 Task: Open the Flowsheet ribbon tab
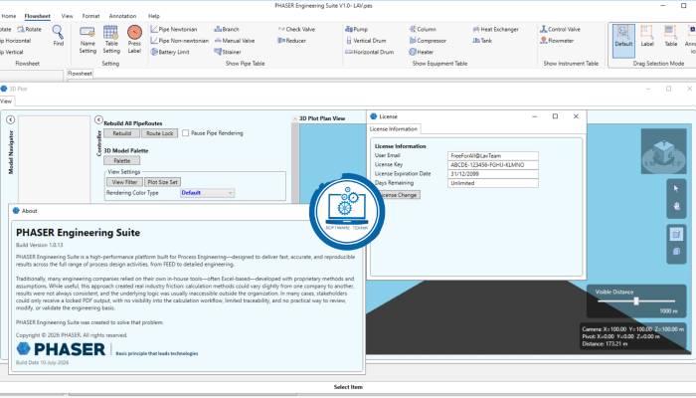click(38, 16)
